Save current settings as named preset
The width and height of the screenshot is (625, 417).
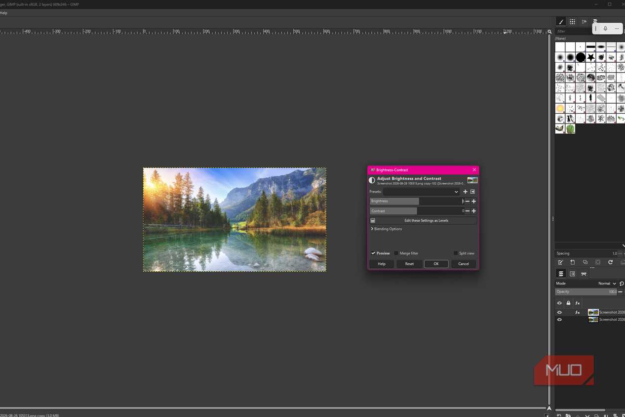pos(465,192)
